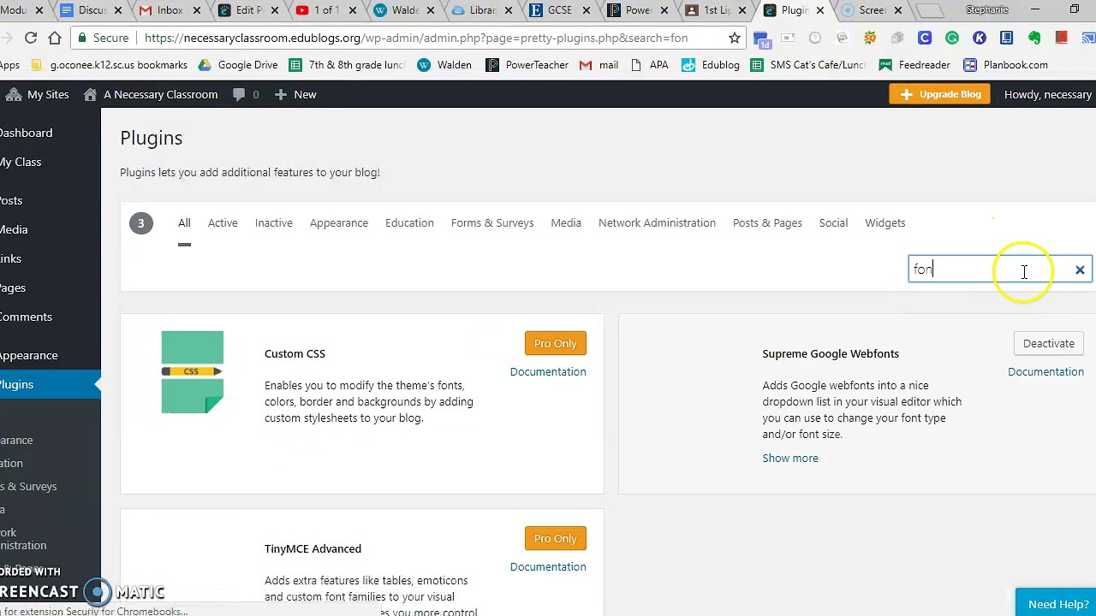The height and width of the screenshot is (616, 1096).
Task: Open SMS Cat's Cafe/Lunch bookmark
Action: pos(808,65)
